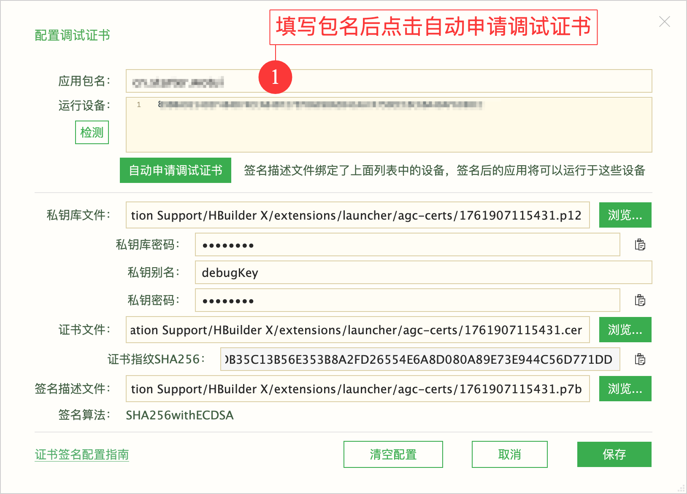Image resolution: width=687 pixels, height=494 pixels.
Task: Click the 证书指纹SHA256 fingerprint field
Action: [419, 360]
